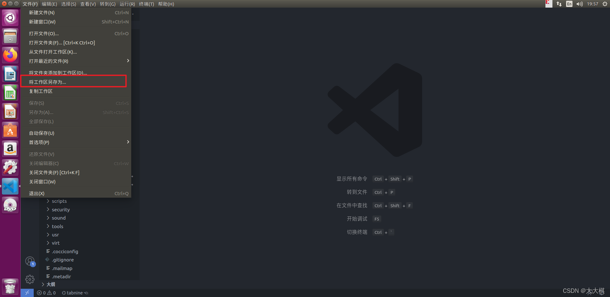The image size is (610, 297).
Task: Choose 从文件打开工作区 menu entry
Action: point(76,52)
